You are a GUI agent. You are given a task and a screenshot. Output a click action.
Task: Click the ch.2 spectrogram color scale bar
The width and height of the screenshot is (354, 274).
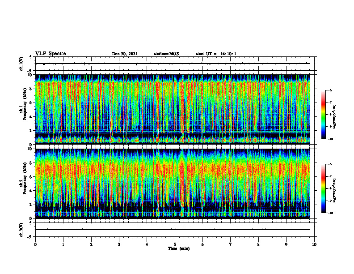(324, 188)
